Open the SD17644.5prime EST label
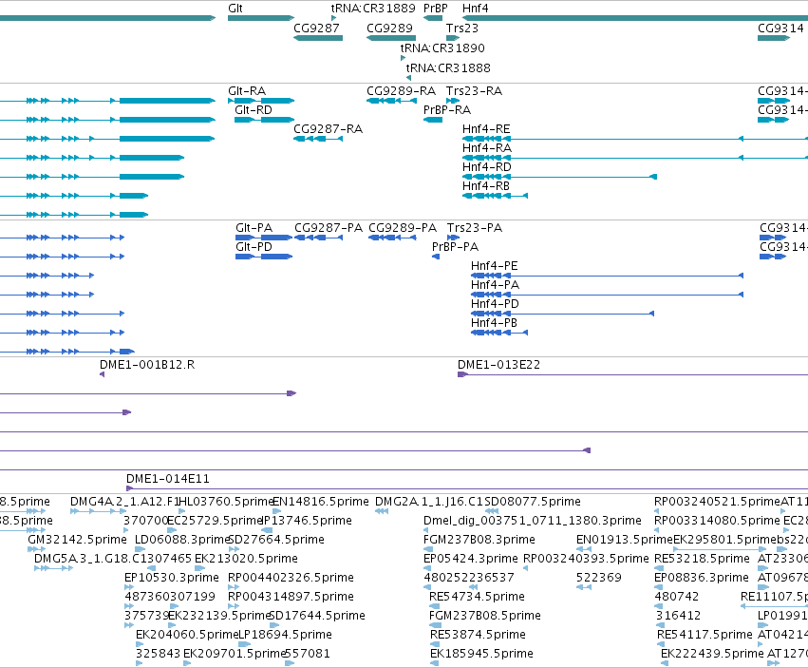This screenshot has width=808, height=668. (x=317, y=616)
